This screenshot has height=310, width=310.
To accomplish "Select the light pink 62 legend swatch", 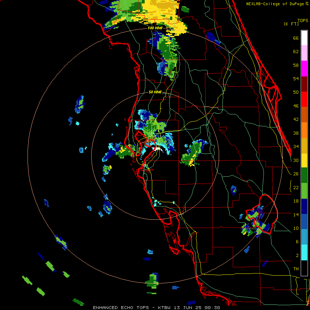I will [x=304, y=53].
